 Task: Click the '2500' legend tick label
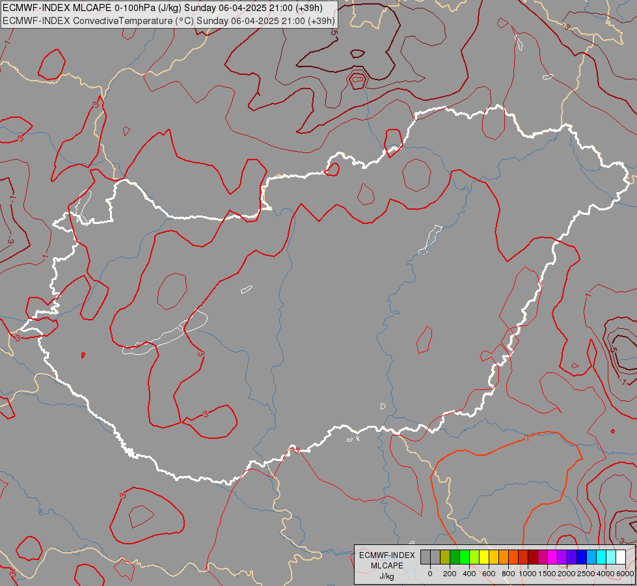[586, 574]
